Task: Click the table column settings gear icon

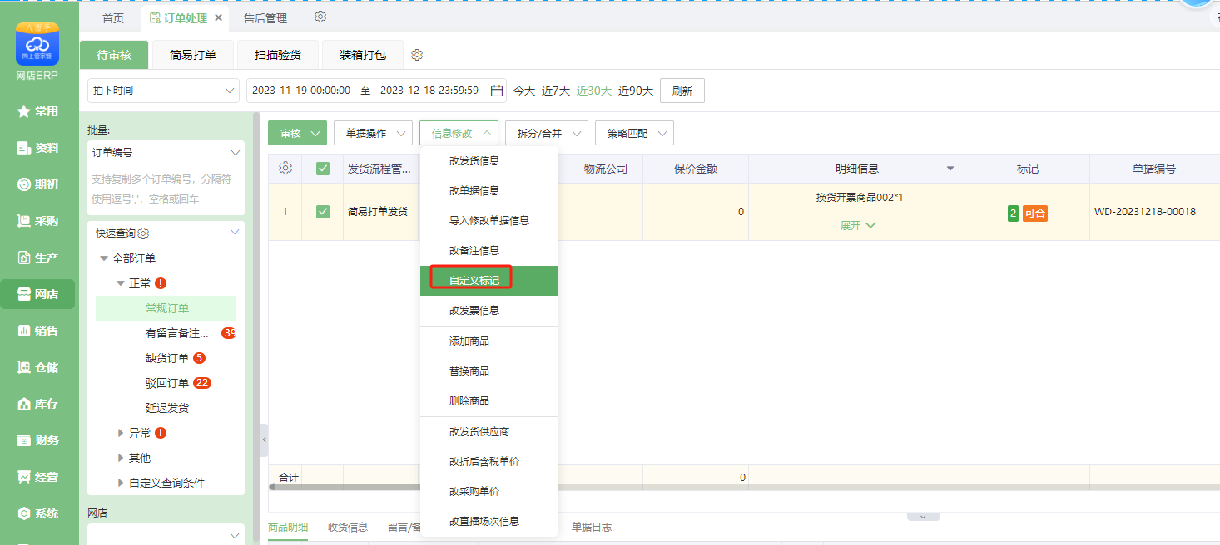Action: pyautogui.click(x=285, y=169)
